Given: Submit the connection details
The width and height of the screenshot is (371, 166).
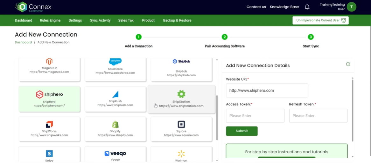Looking at the screenshot, I should [242, 131].
